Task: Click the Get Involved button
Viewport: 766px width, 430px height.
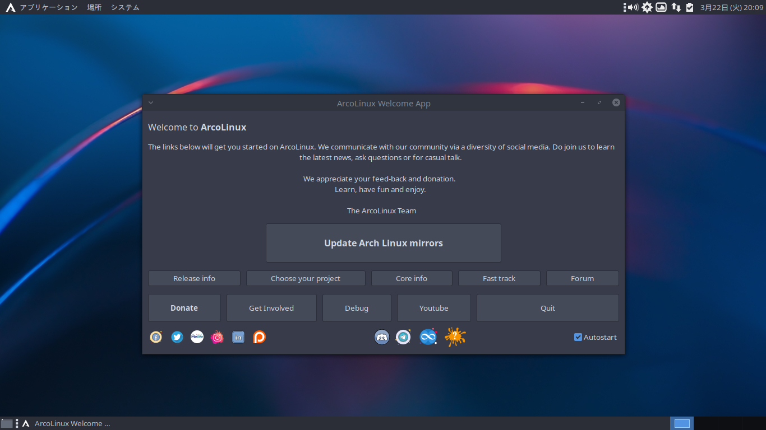Action: tap(271, 308)
